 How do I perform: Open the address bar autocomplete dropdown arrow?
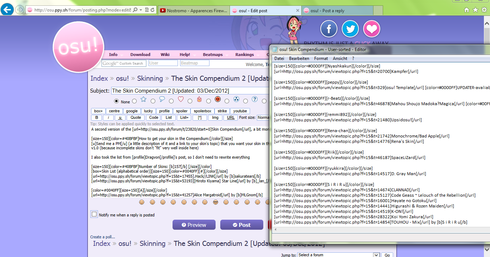(141, 10)
